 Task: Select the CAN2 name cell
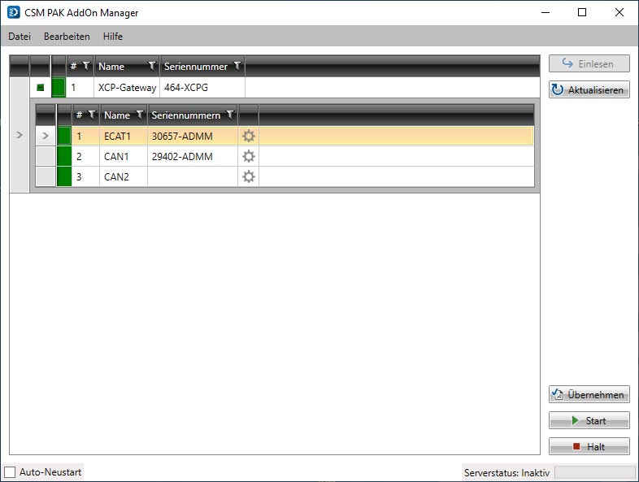pos(124,177)
